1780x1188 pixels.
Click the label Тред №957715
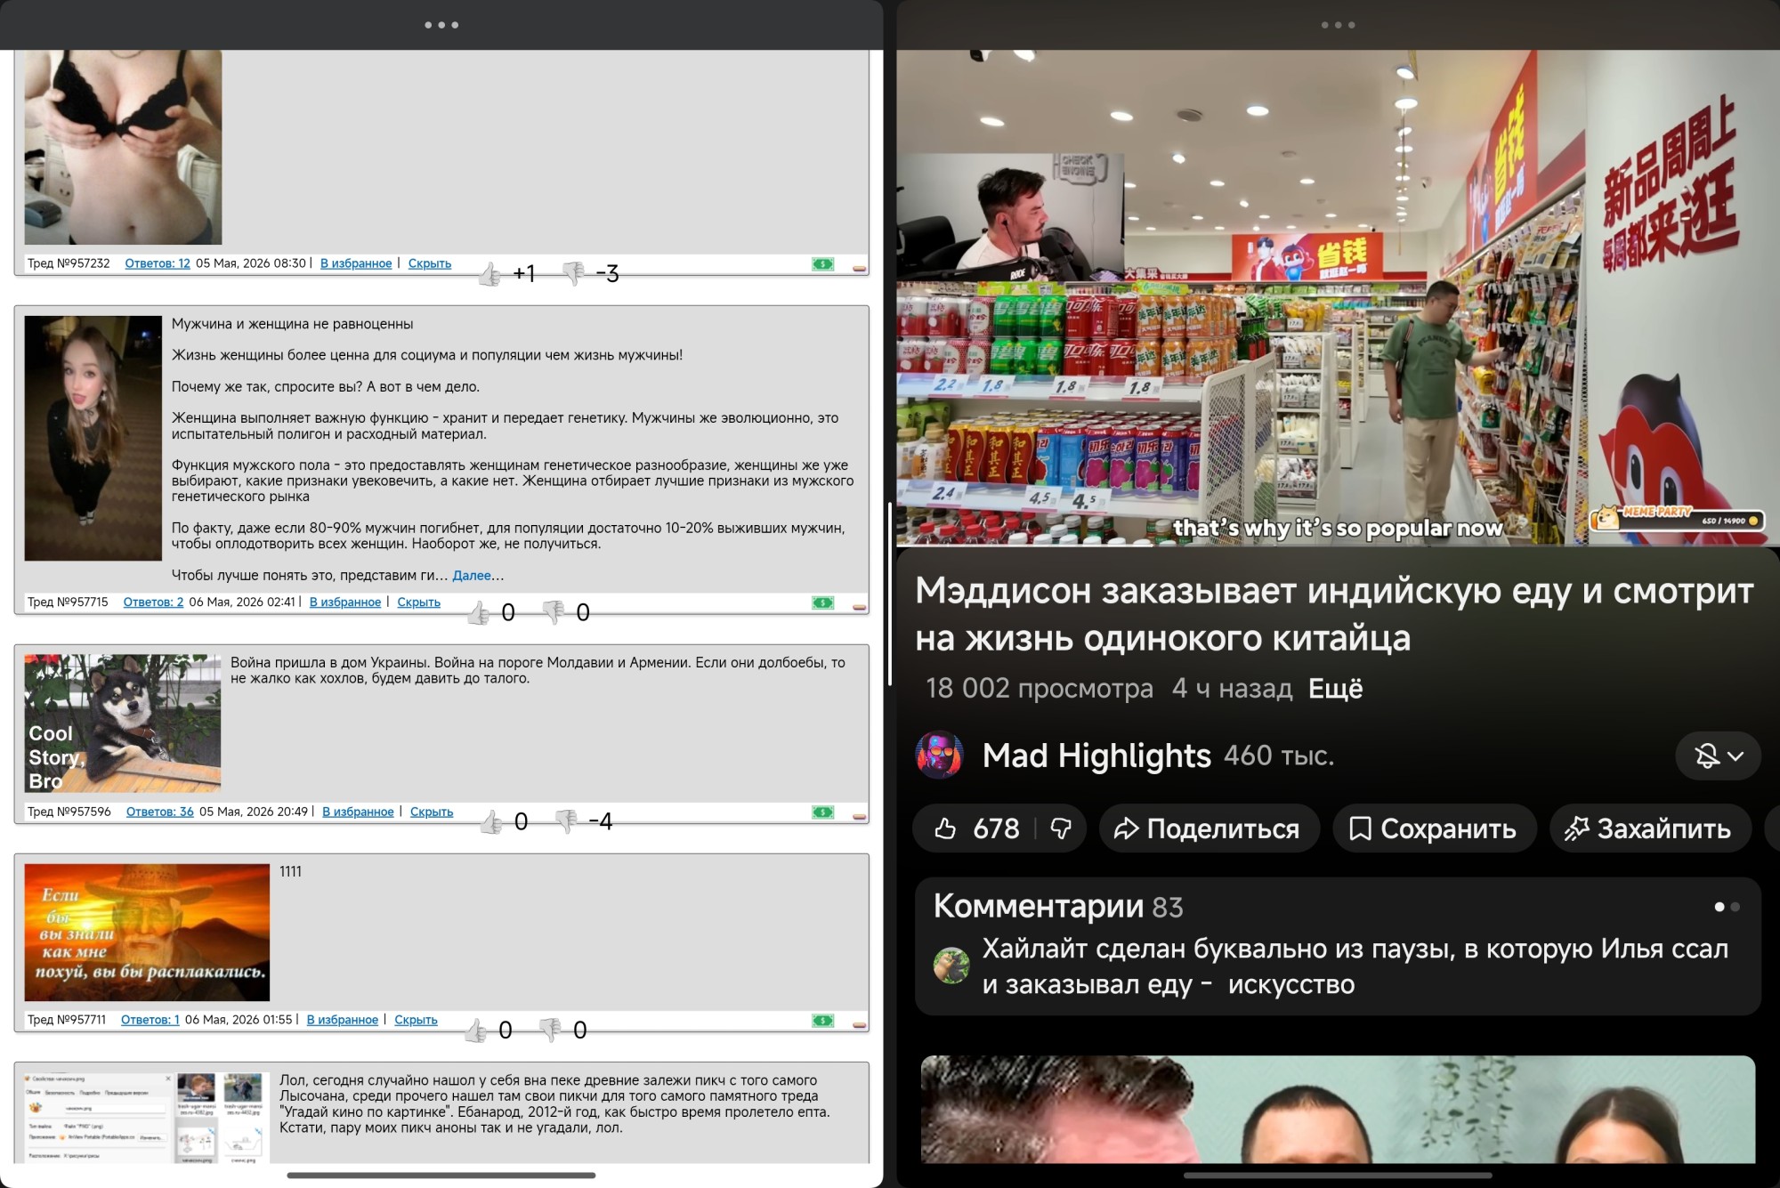coord(68,602)
